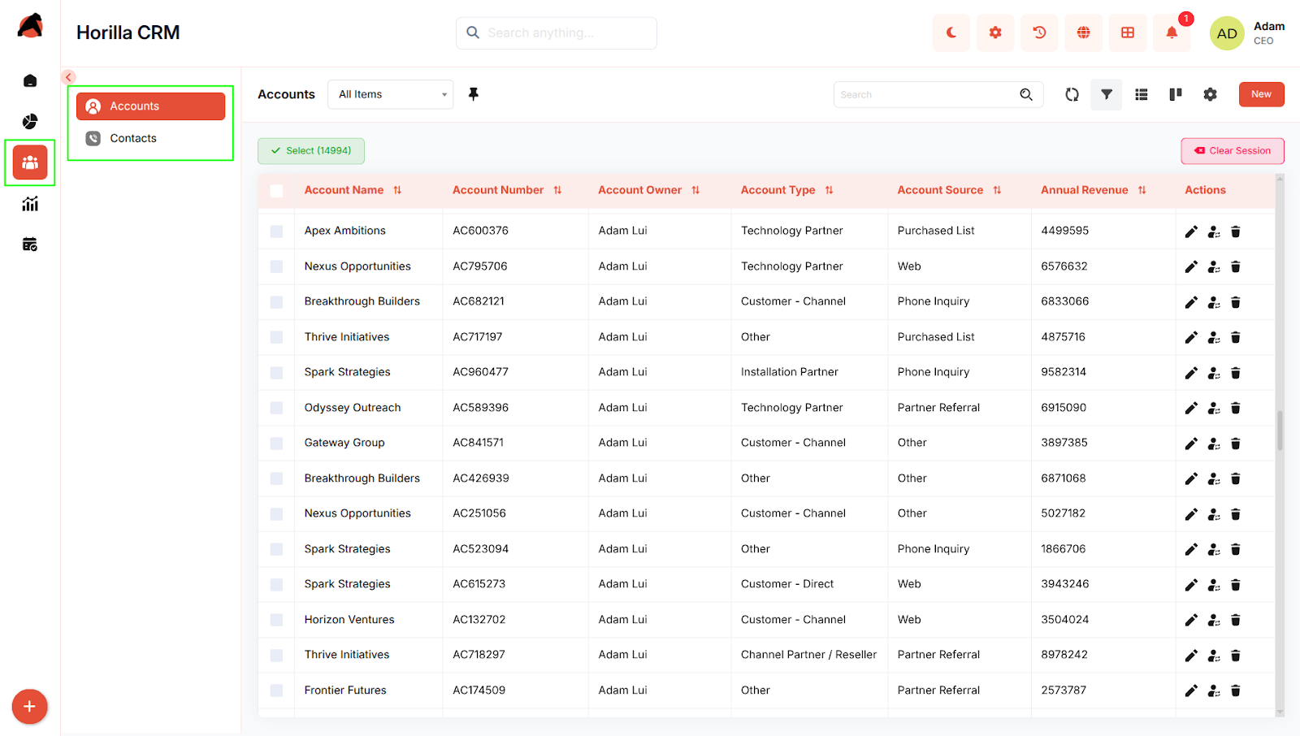
Task: Switch to kanban board view icon
Action: click(1175, 95)
